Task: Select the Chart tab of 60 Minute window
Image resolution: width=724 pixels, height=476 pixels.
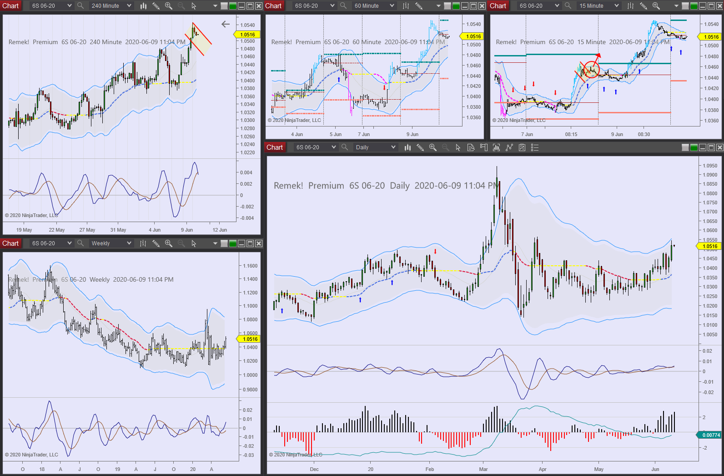Action: pos(273,6)
